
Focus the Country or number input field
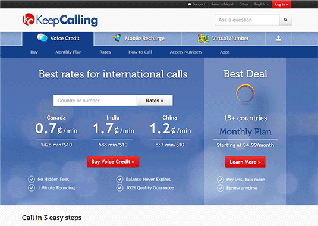(95, 101)
